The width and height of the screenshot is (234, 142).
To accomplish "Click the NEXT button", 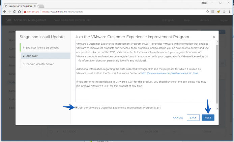I will 208,117.
